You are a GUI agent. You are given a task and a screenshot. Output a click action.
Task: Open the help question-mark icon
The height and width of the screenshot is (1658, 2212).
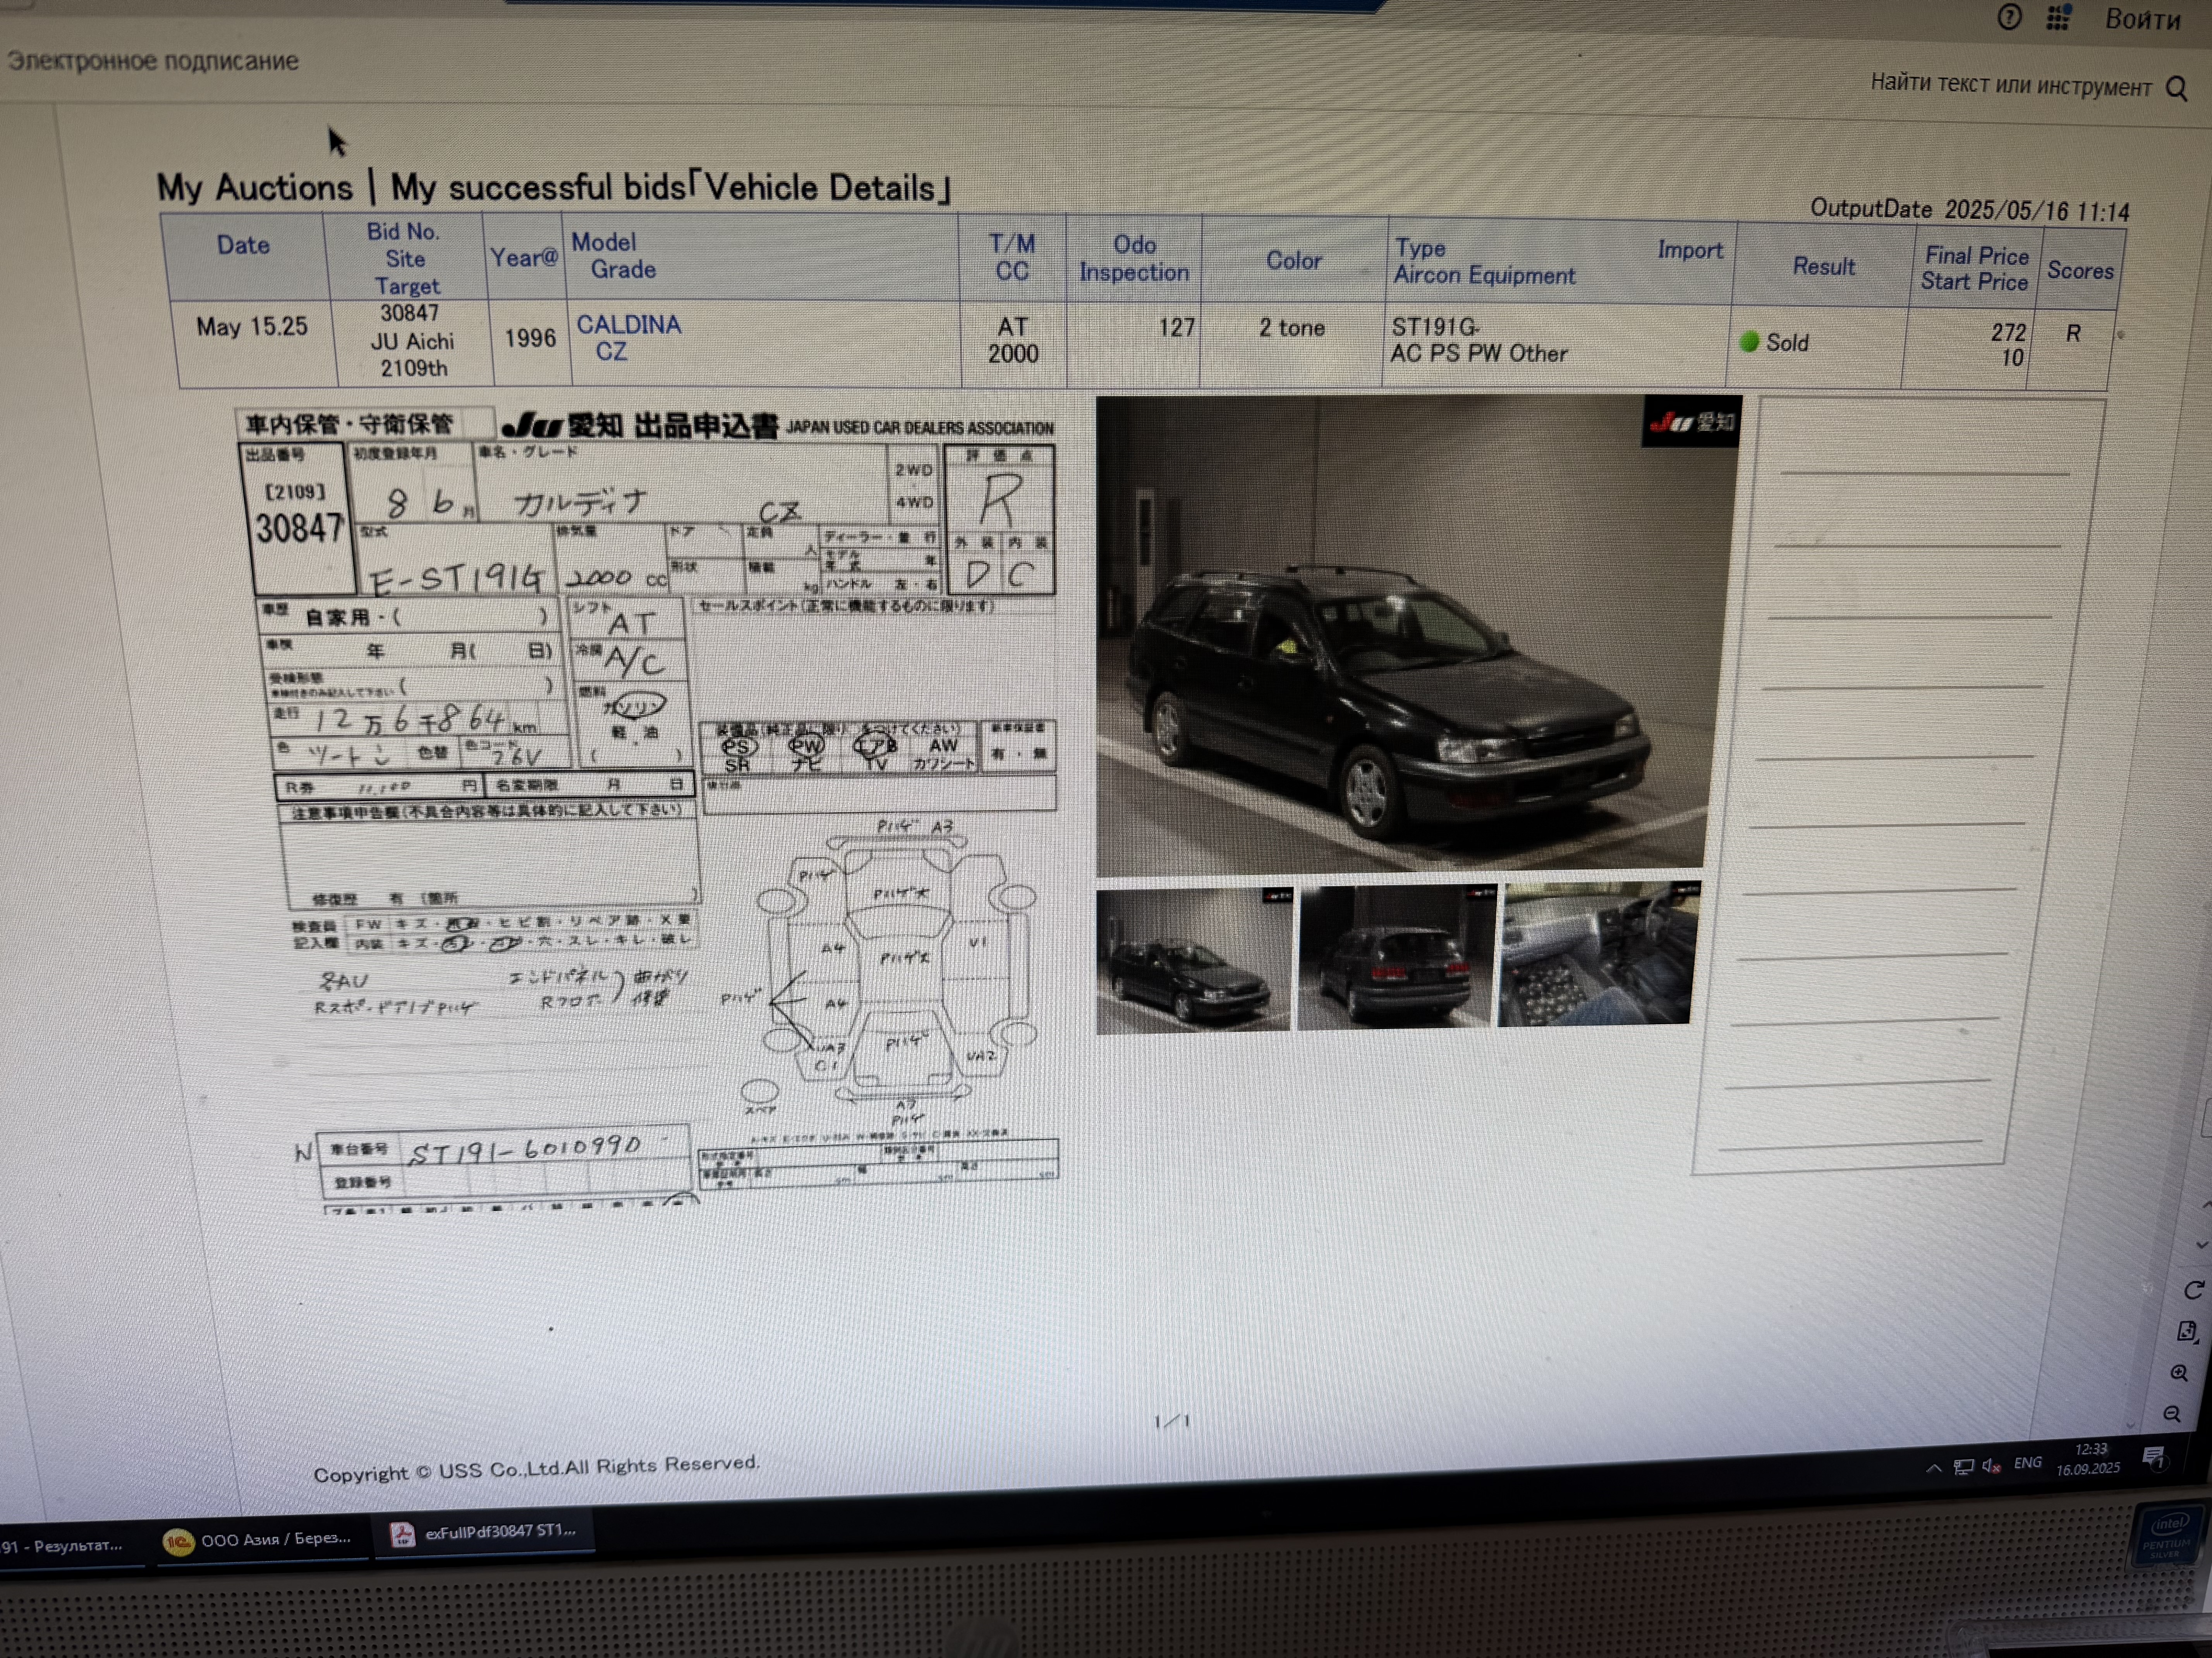click(x=2009, y=17)
